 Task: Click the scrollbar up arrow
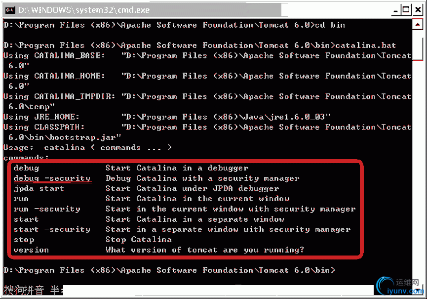click(417, 25)
